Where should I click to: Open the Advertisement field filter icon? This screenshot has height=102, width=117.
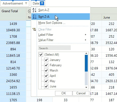[x=26, y=3]
